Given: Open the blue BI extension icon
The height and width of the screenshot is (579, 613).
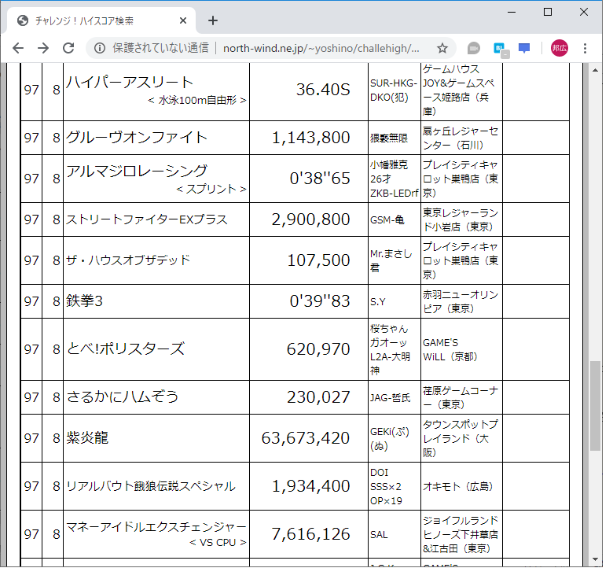Looking at the screenshot, I should point(501,50).
